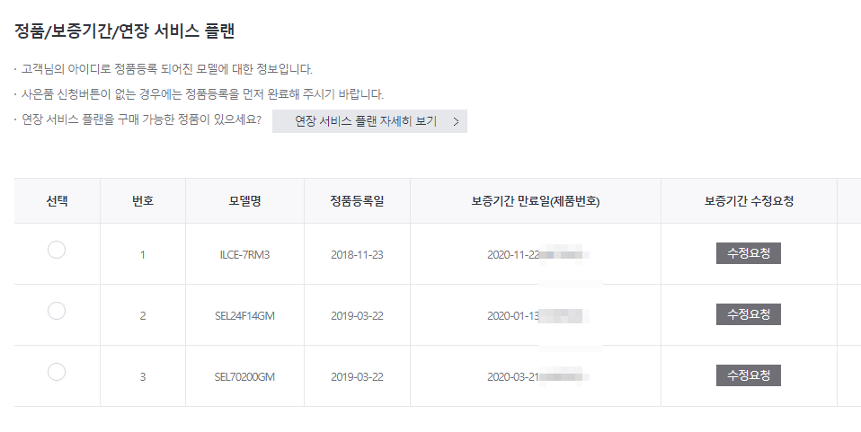
Task: Click registration date 2018-11-23 cell
Action: 357,255
